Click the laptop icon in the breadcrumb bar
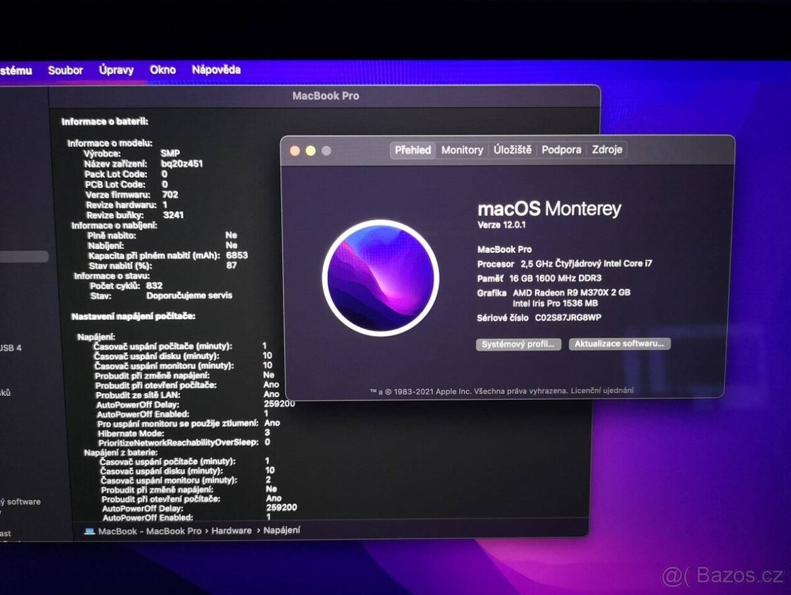The height and width of the screenshot is (595, 791). (x=90, y=530)
